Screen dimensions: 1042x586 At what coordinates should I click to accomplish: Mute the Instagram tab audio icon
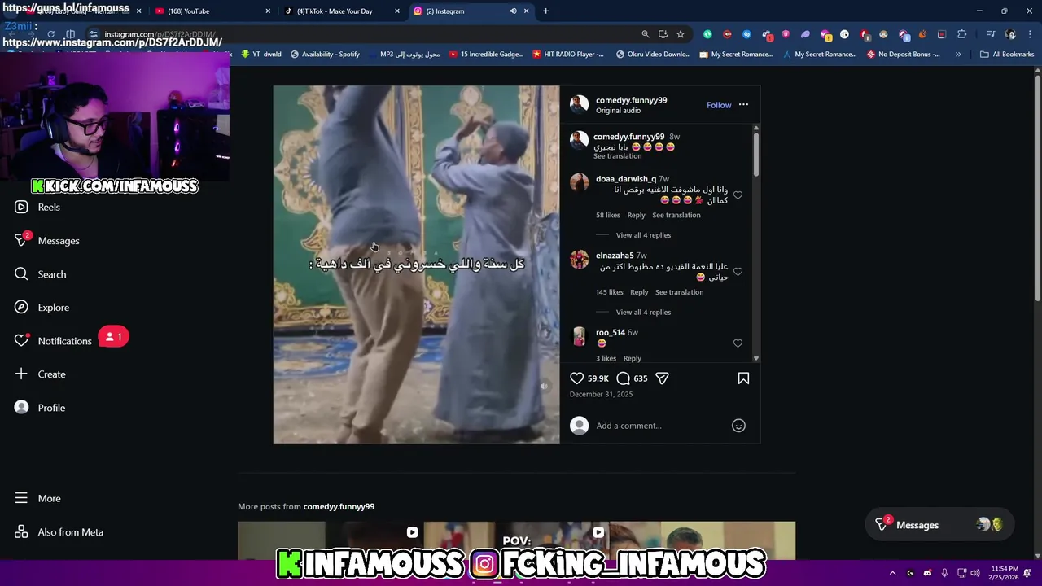[x=513, y=11]
